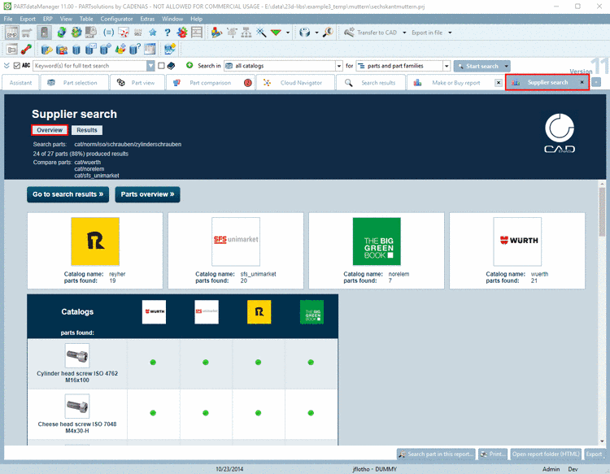Toggle the ABC full text search checkbox
This screenshot has width=610, height=474.
[x=17, y=66]
